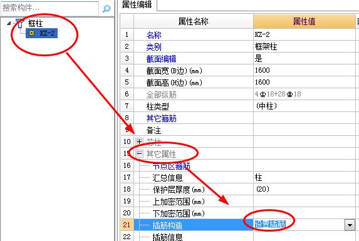Click the 截面宽(B边)(mm) property label
The image size is (359, 241).
(x=174, y=71)
